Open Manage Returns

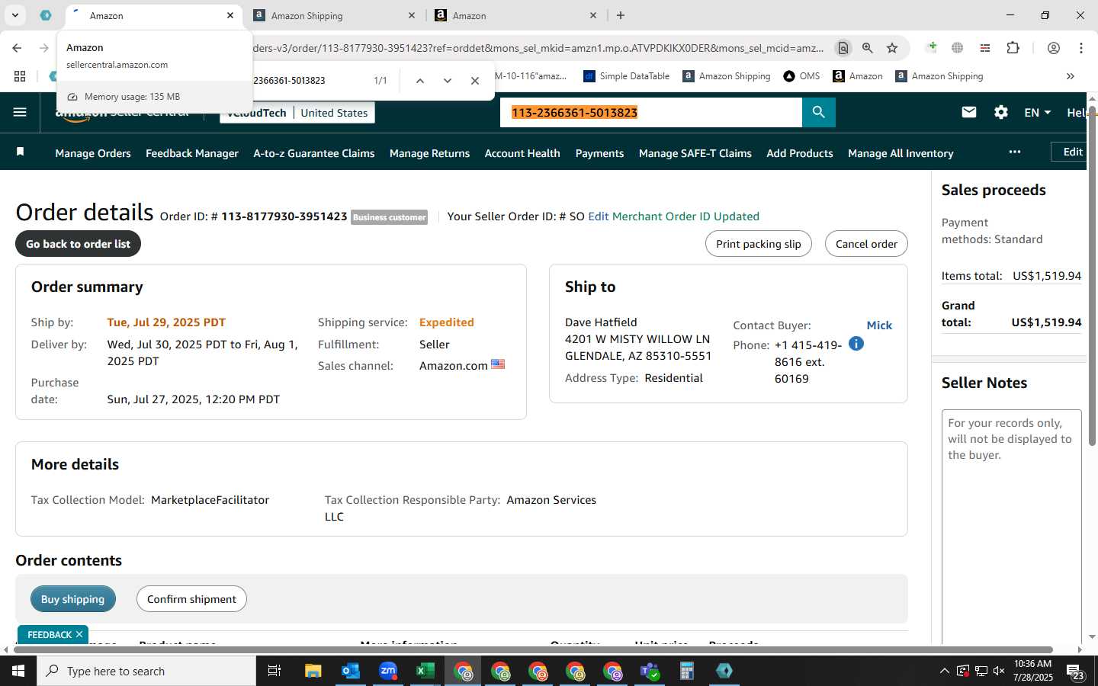[429, 153]
